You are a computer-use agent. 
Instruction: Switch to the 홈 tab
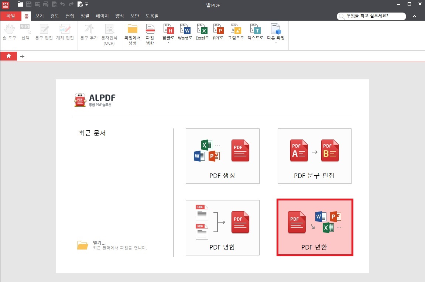tap(26, 16)
